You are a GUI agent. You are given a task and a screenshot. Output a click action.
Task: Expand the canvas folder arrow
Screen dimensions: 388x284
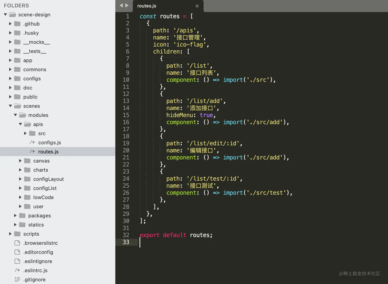[20, 161]
